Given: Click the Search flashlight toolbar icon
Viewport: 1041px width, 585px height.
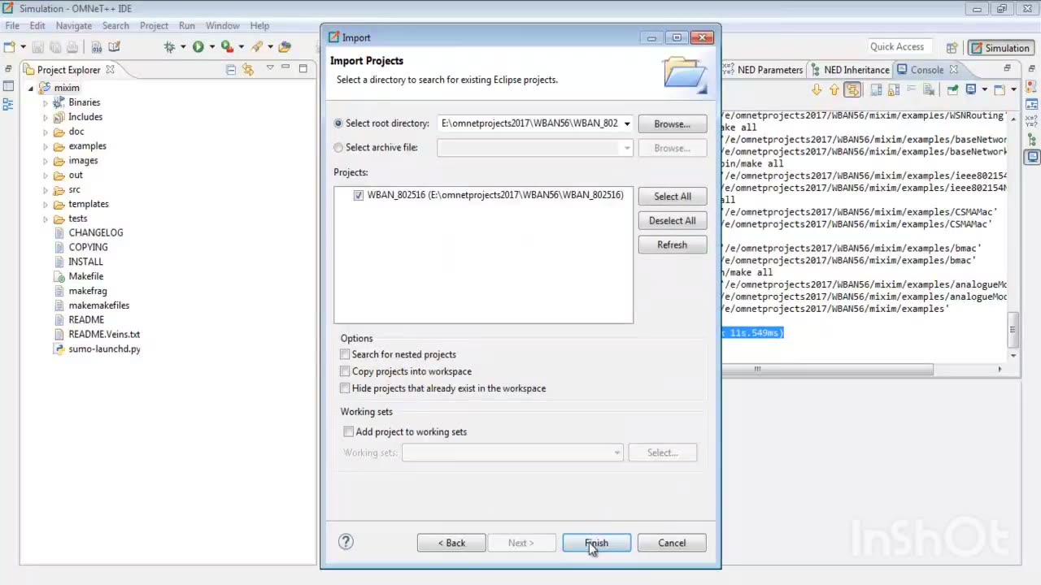Looking at the screenshot, I should [257, 47].
